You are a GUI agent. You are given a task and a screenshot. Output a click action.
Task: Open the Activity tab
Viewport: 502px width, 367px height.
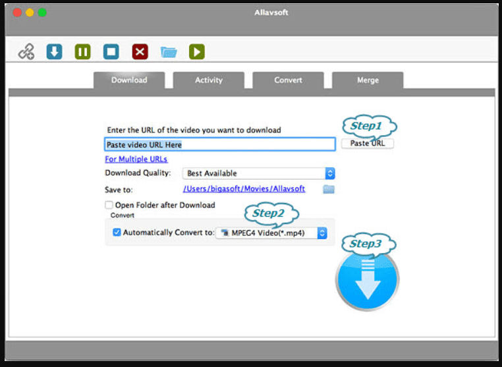209,80
